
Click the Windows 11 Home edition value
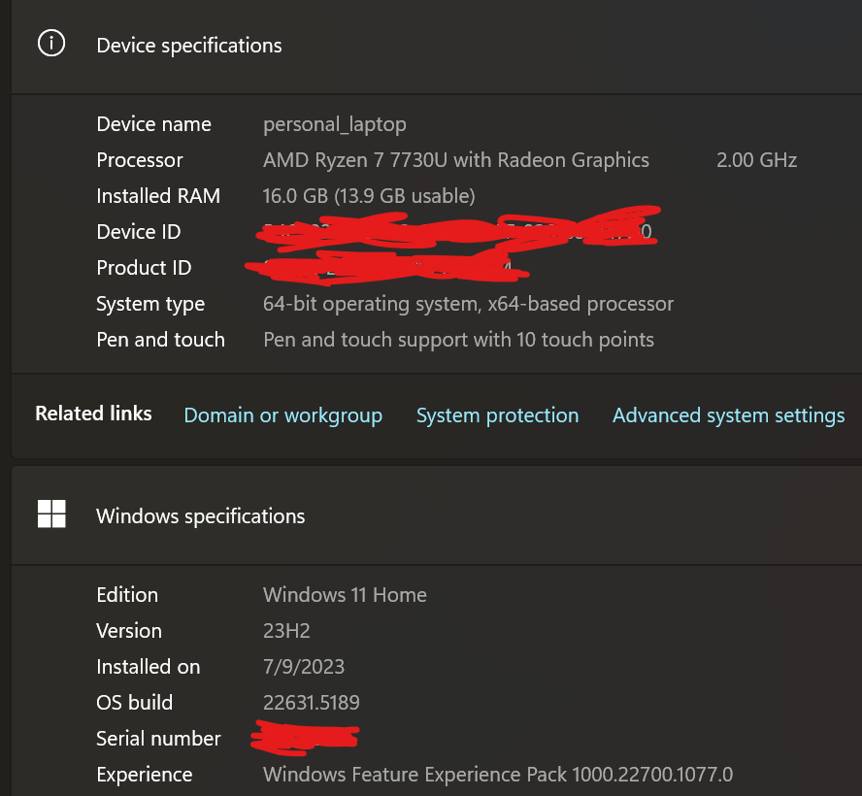tap(345, 595)
